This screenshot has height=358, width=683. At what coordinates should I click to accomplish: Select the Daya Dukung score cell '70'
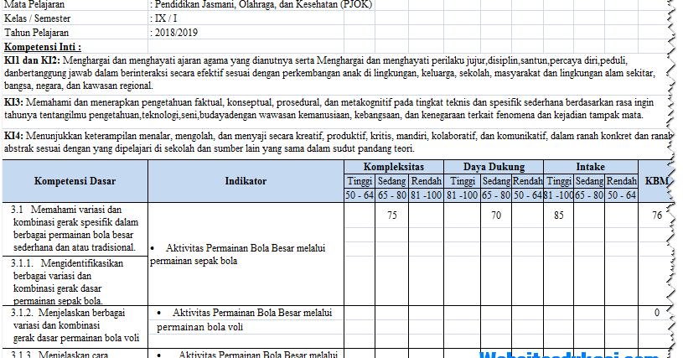(496, 215)
